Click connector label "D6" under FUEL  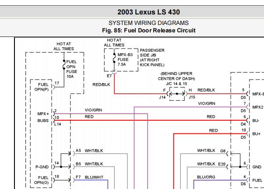point(243,184)
